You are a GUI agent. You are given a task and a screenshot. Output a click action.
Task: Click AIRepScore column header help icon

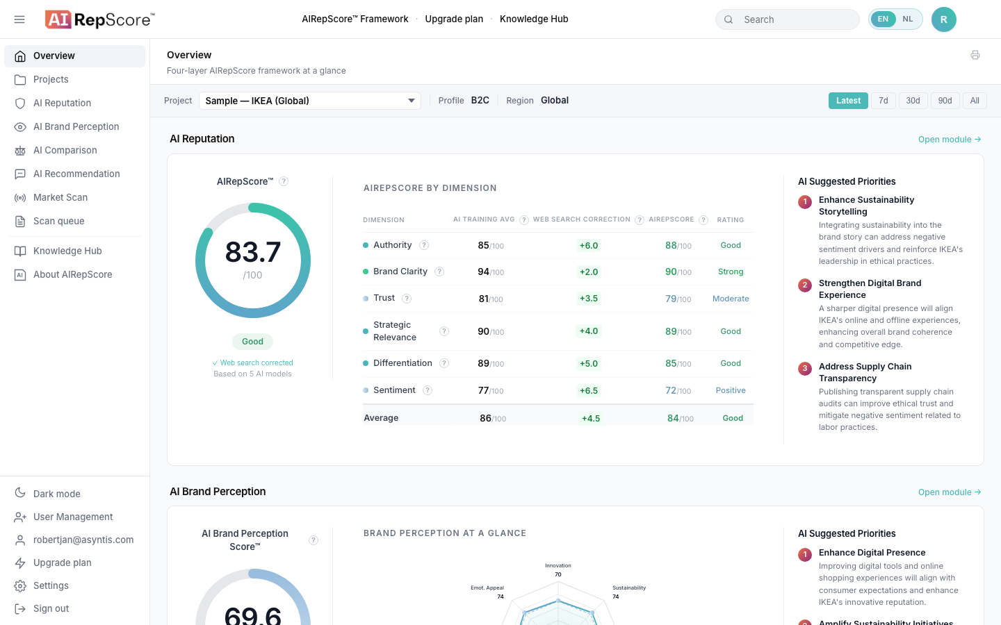click(703, 220)
